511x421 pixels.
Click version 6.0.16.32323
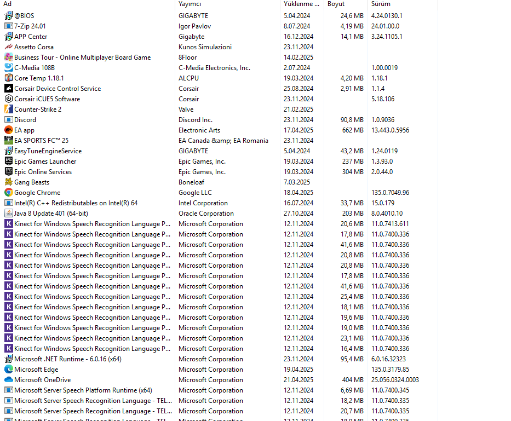(x=388, y=359)
